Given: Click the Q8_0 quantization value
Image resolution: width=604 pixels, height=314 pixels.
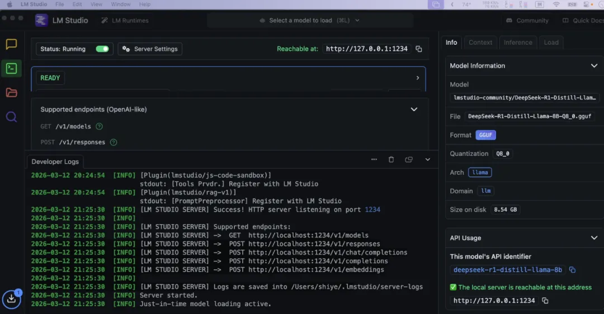Looking at the screenshot, I should (x=502, y=154).
